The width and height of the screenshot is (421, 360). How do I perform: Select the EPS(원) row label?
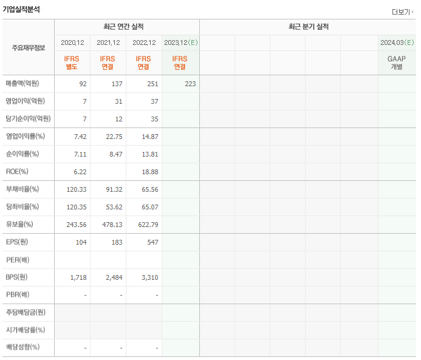[17, 242]
